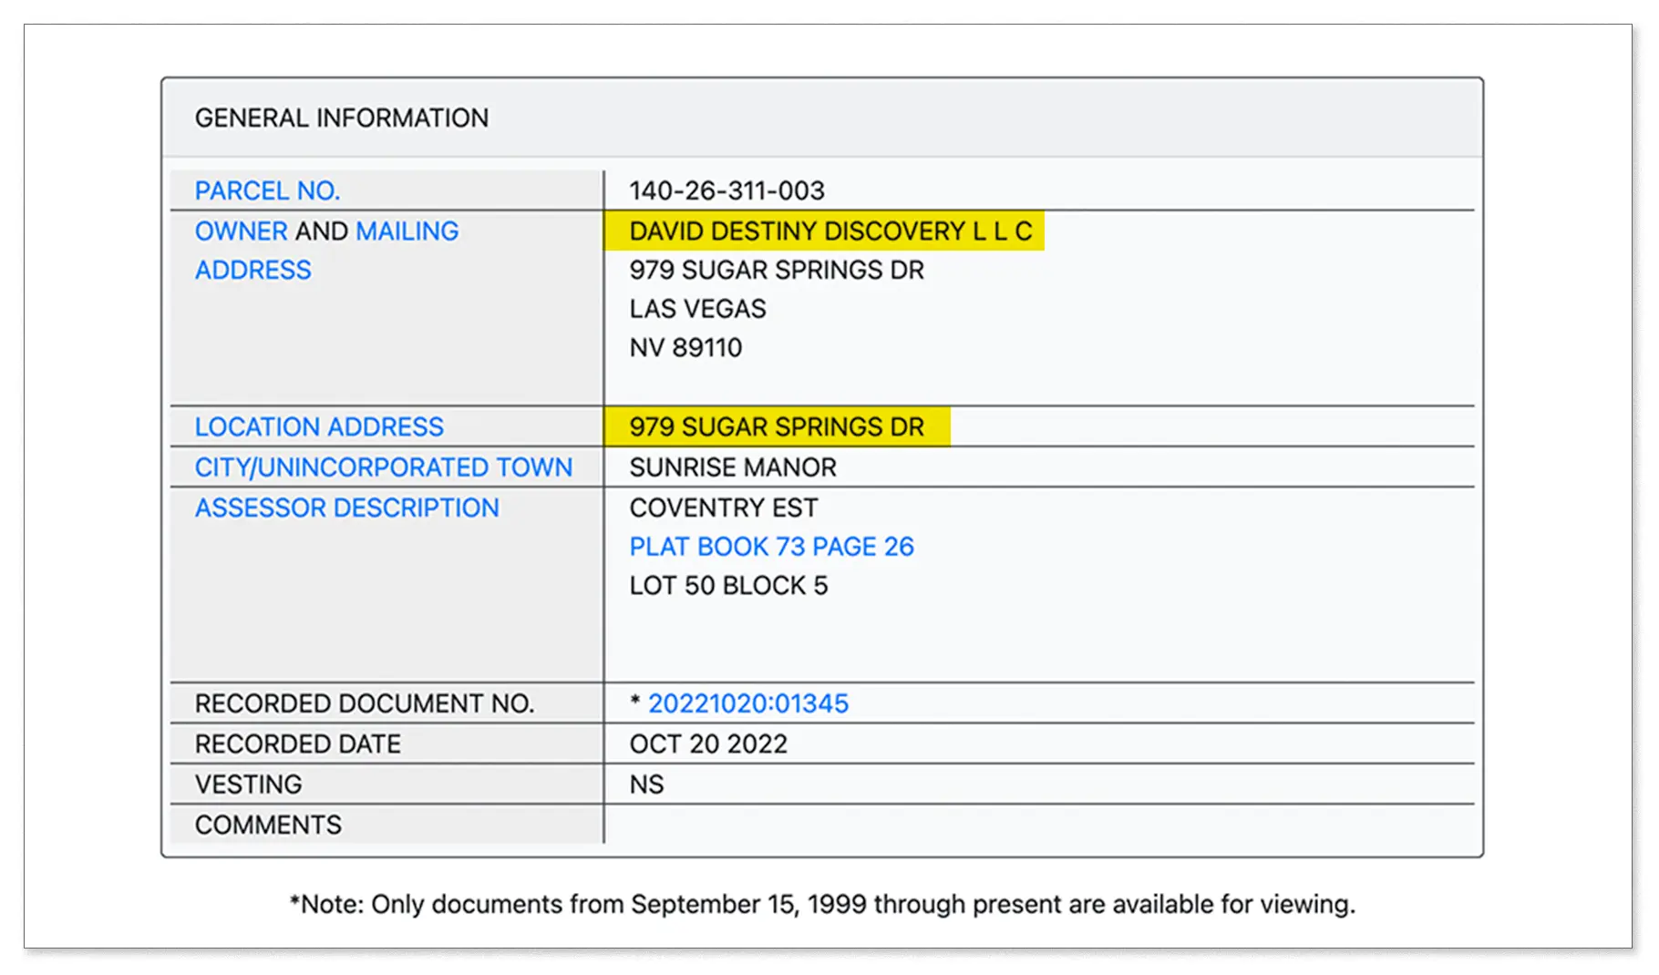Follow the CITY/UNINCORPORATED TOWN link
The image size is (1659, 975).
pos(383,467)
